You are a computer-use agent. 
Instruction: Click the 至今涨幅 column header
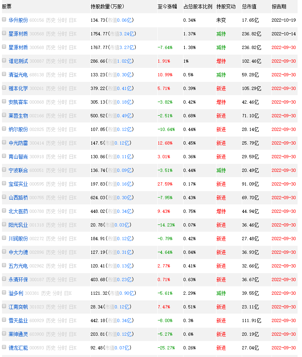pyautogui.click(x=167, y=6)
